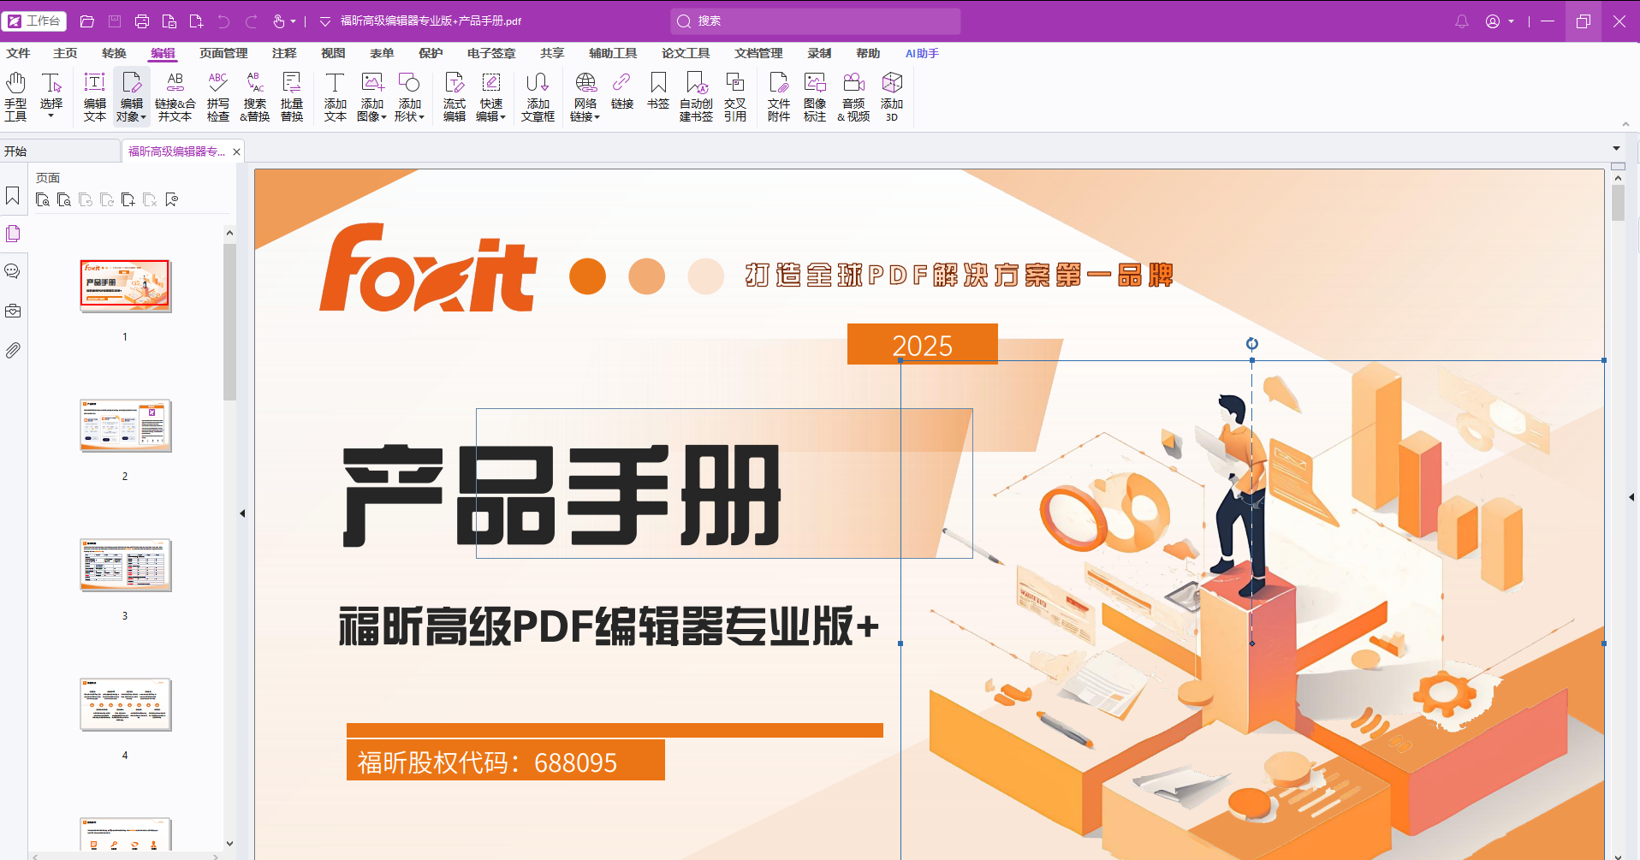1640x860 pixels.
Task: Click Image Annotation (图像标注)
Action: pyautogui.click(x=815, y=97)
